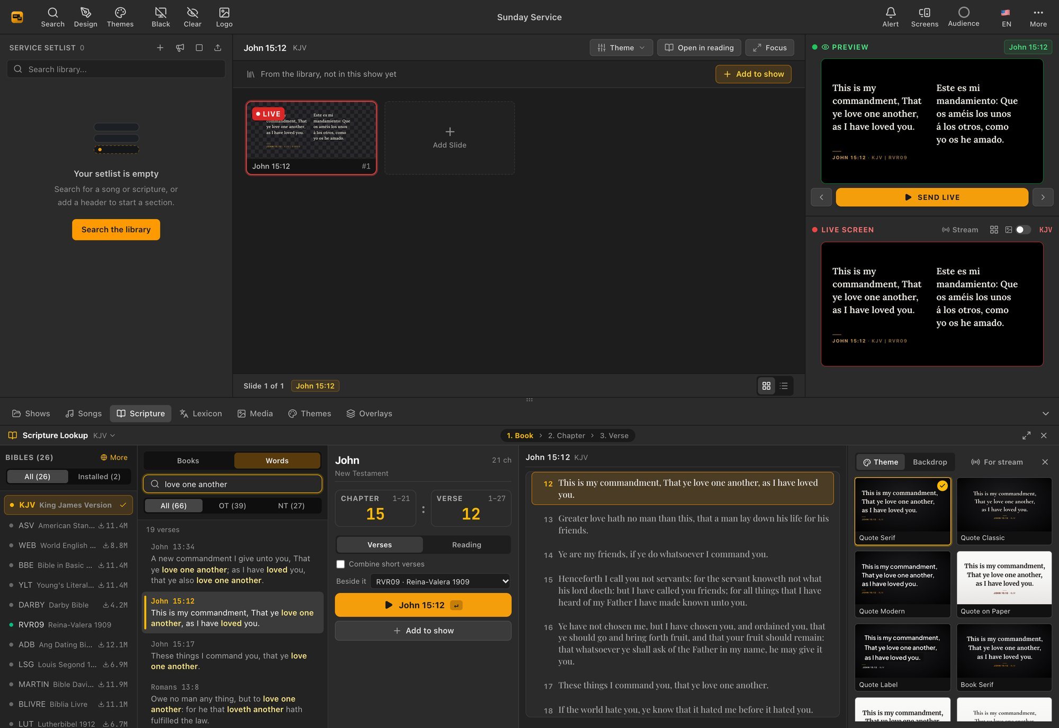Switch to the Lexicon tab

[201, 414]
